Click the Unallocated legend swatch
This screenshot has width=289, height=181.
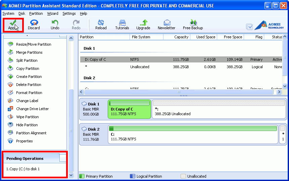click(x=183, y=176)
